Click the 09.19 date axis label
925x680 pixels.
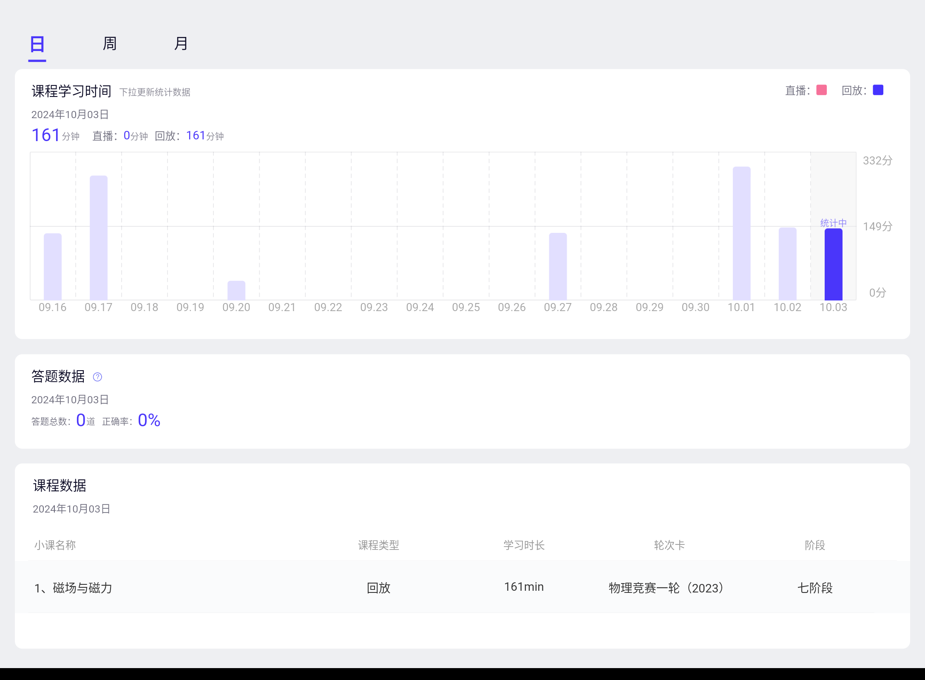(x=190, y=307)
